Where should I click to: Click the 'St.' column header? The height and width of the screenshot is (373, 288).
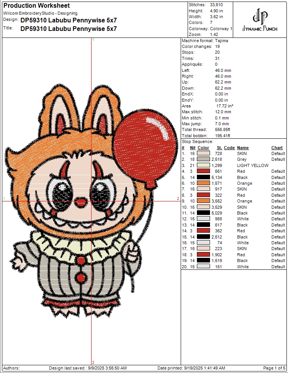click(x=219, y=148)
